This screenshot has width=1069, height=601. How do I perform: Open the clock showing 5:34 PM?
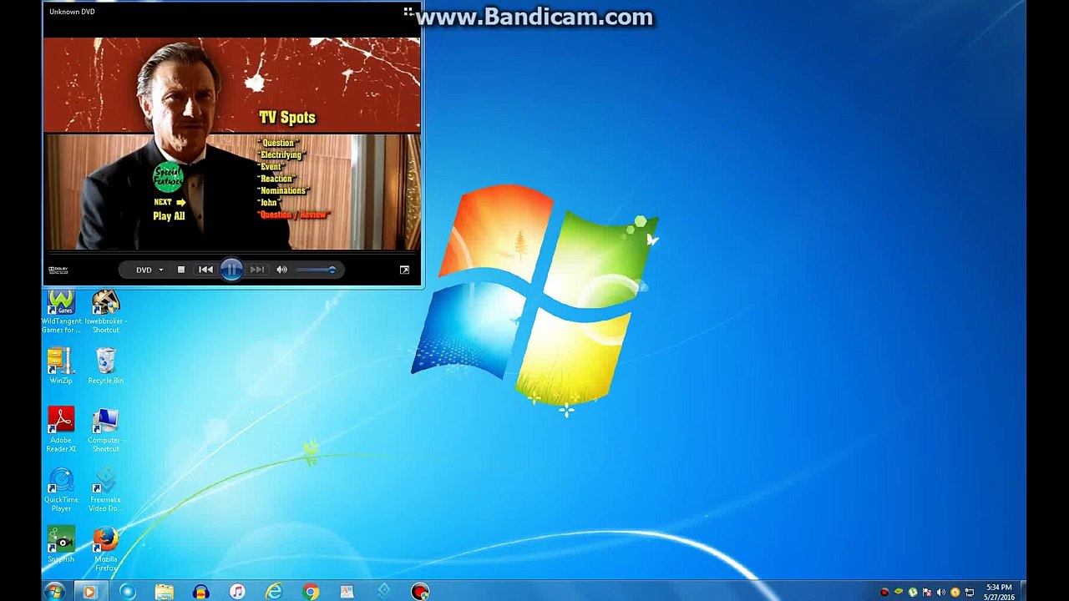(999, 592)
